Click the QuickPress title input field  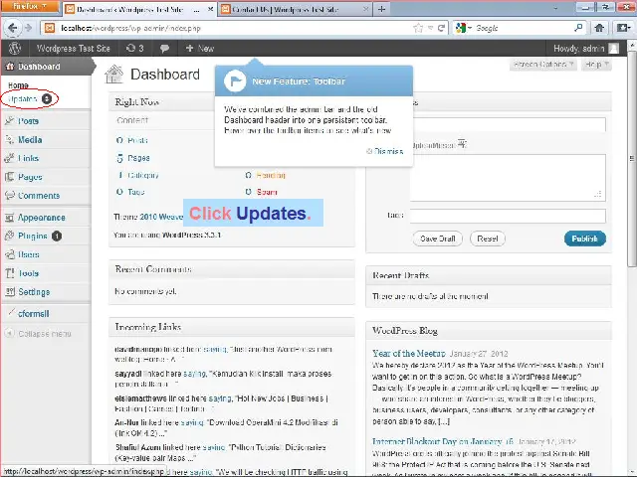508,124
